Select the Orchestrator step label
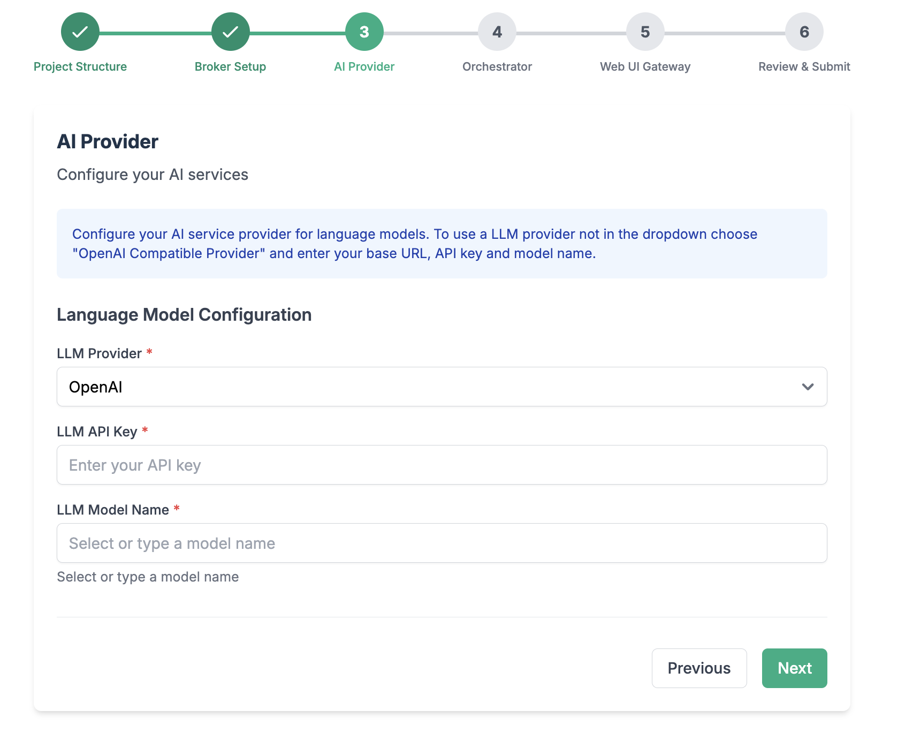The width and height of the screenshot is (913, 755). [497, 67]
